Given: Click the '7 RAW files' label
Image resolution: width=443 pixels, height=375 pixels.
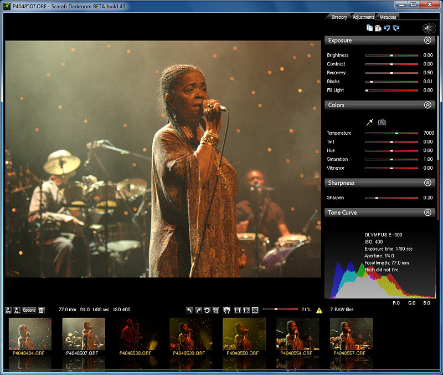Looking at the screenshot, I should point(342,310).
